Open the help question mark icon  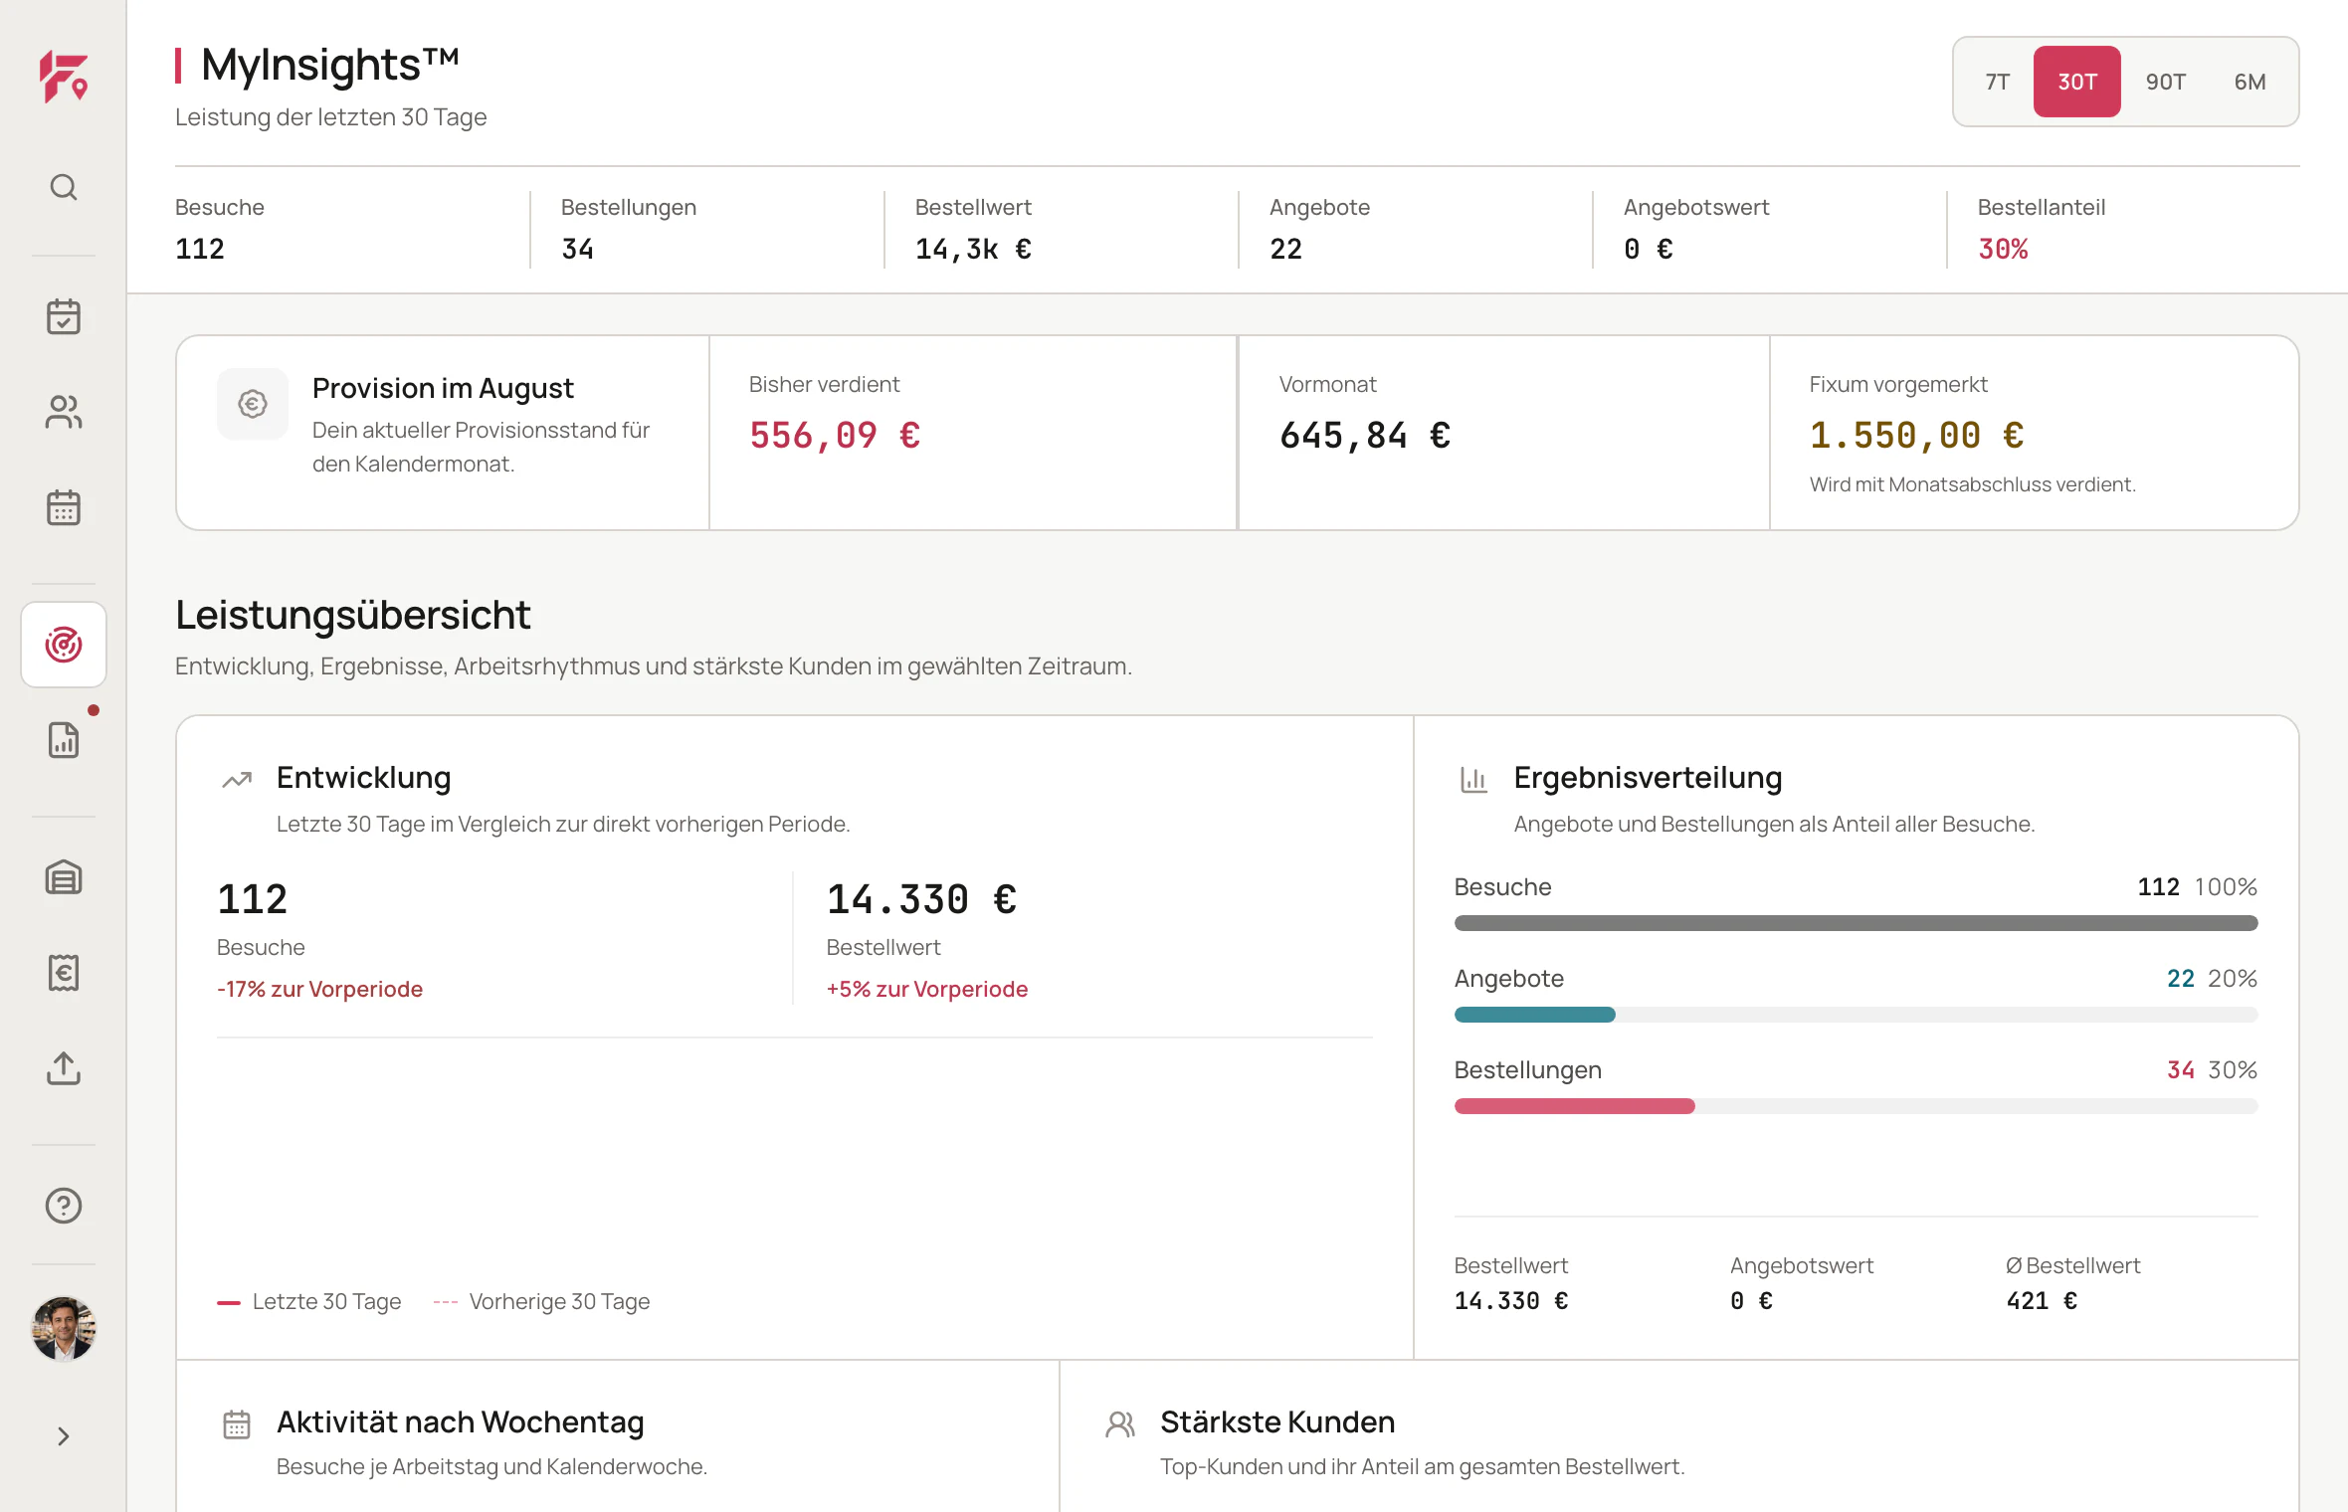tap(64, 1206)
